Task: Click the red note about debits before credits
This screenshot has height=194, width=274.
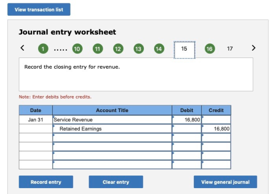Action: tap(55, 97)
